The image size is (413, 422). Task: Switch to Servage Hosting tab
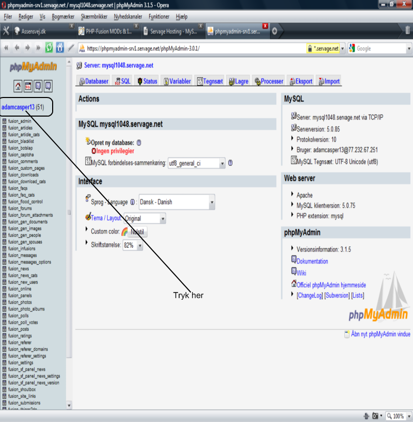point(173,31)
